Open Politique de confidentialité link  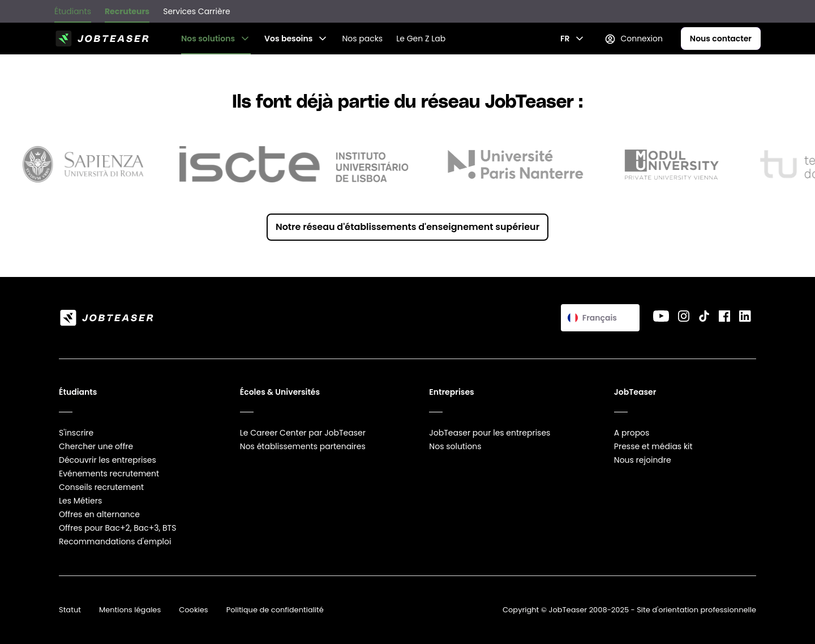(274, 610)
